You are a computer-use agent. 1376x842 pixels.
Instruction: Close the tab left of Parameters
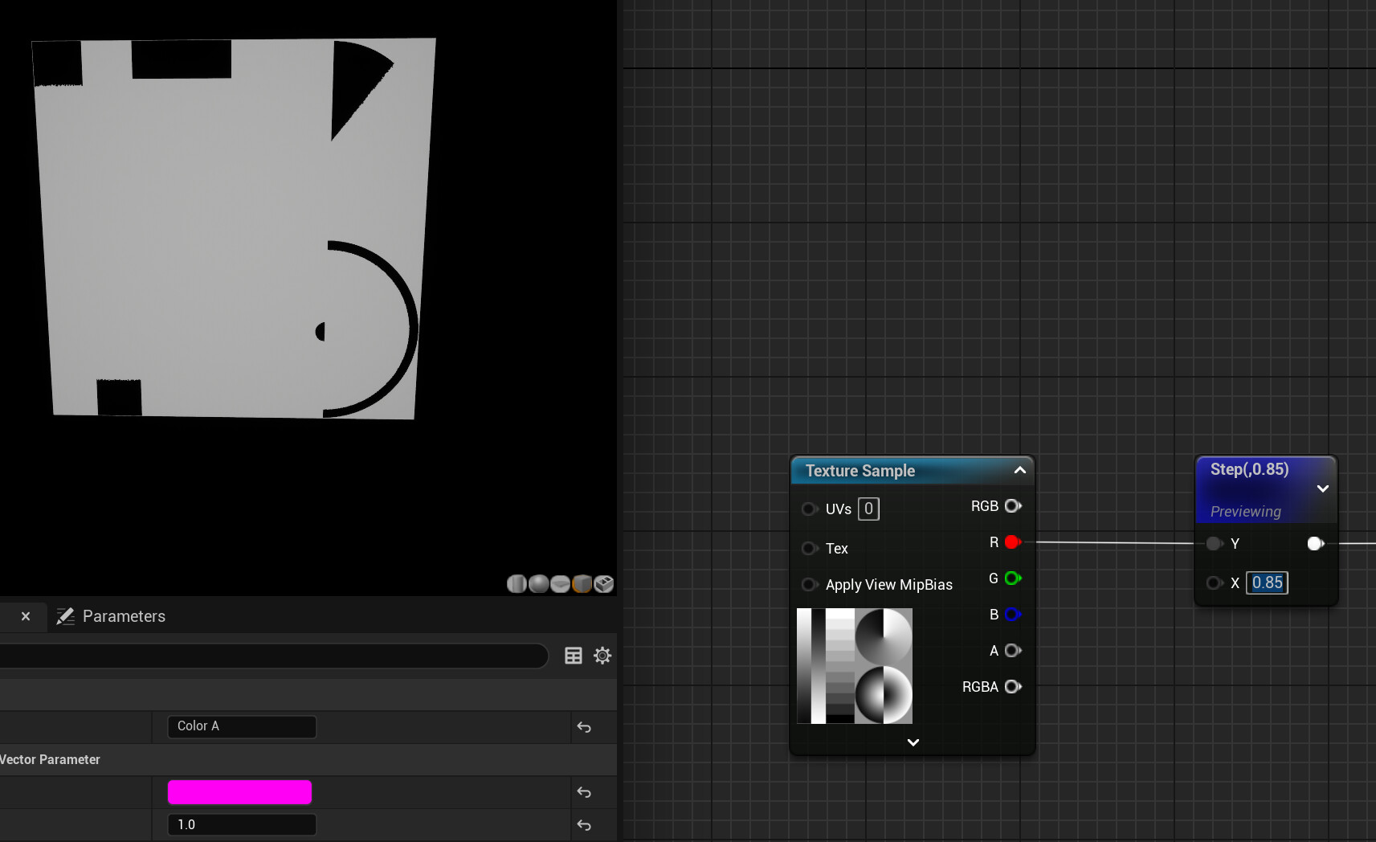tap(26, 616)
